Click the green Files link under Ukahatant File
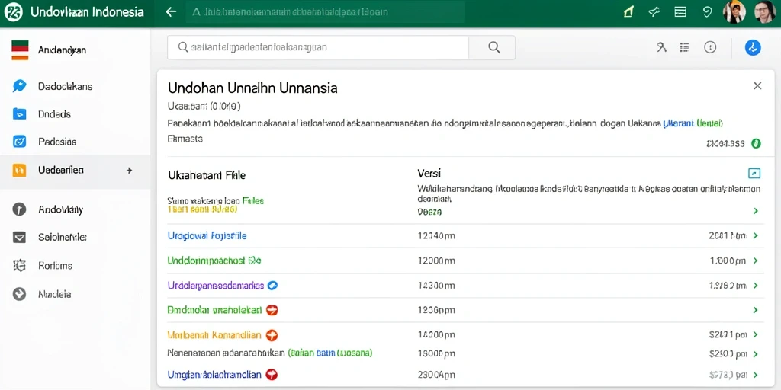The width and height of the screenshot is (781, 390). coord(253,201)
